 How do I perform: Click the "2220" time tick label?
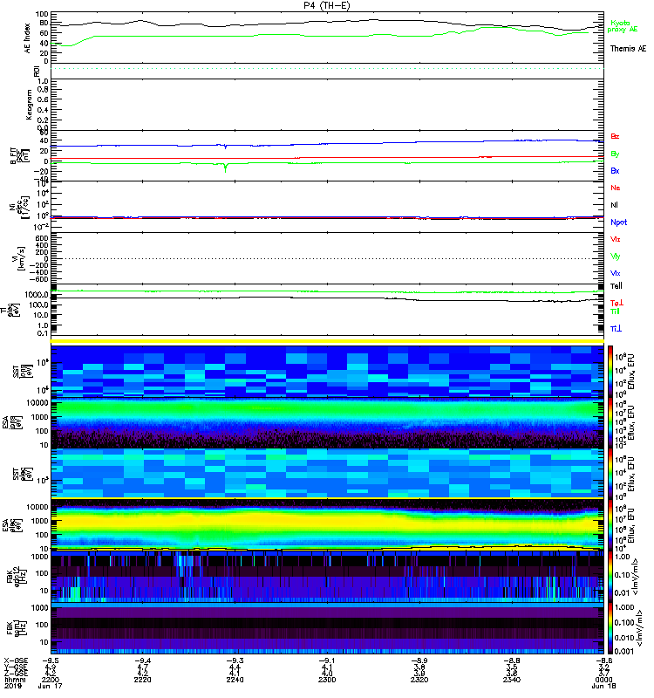click(x=142, y=680)
